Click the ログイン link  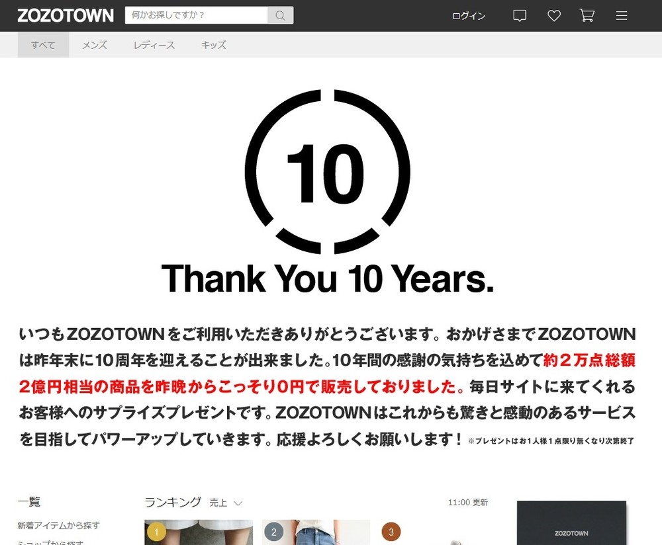(x=468, y=15)
